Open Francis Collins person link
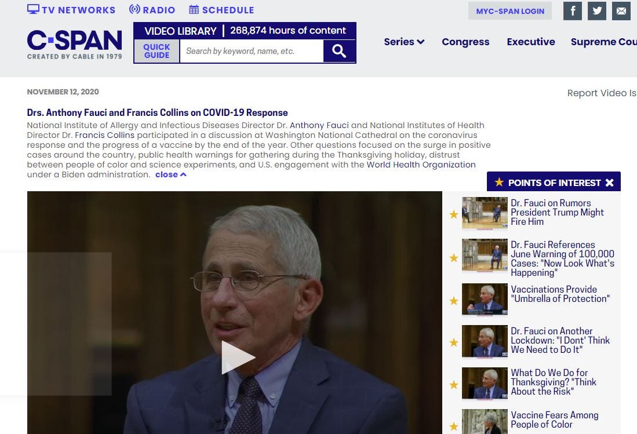This screenshot has height=434, width=637. click(x=104, y=135)
